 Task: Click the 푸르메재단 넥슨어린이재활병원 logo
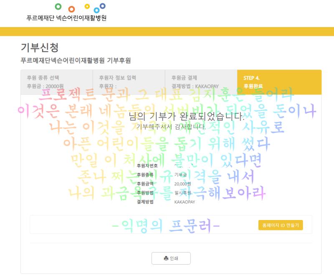(66, 12)
